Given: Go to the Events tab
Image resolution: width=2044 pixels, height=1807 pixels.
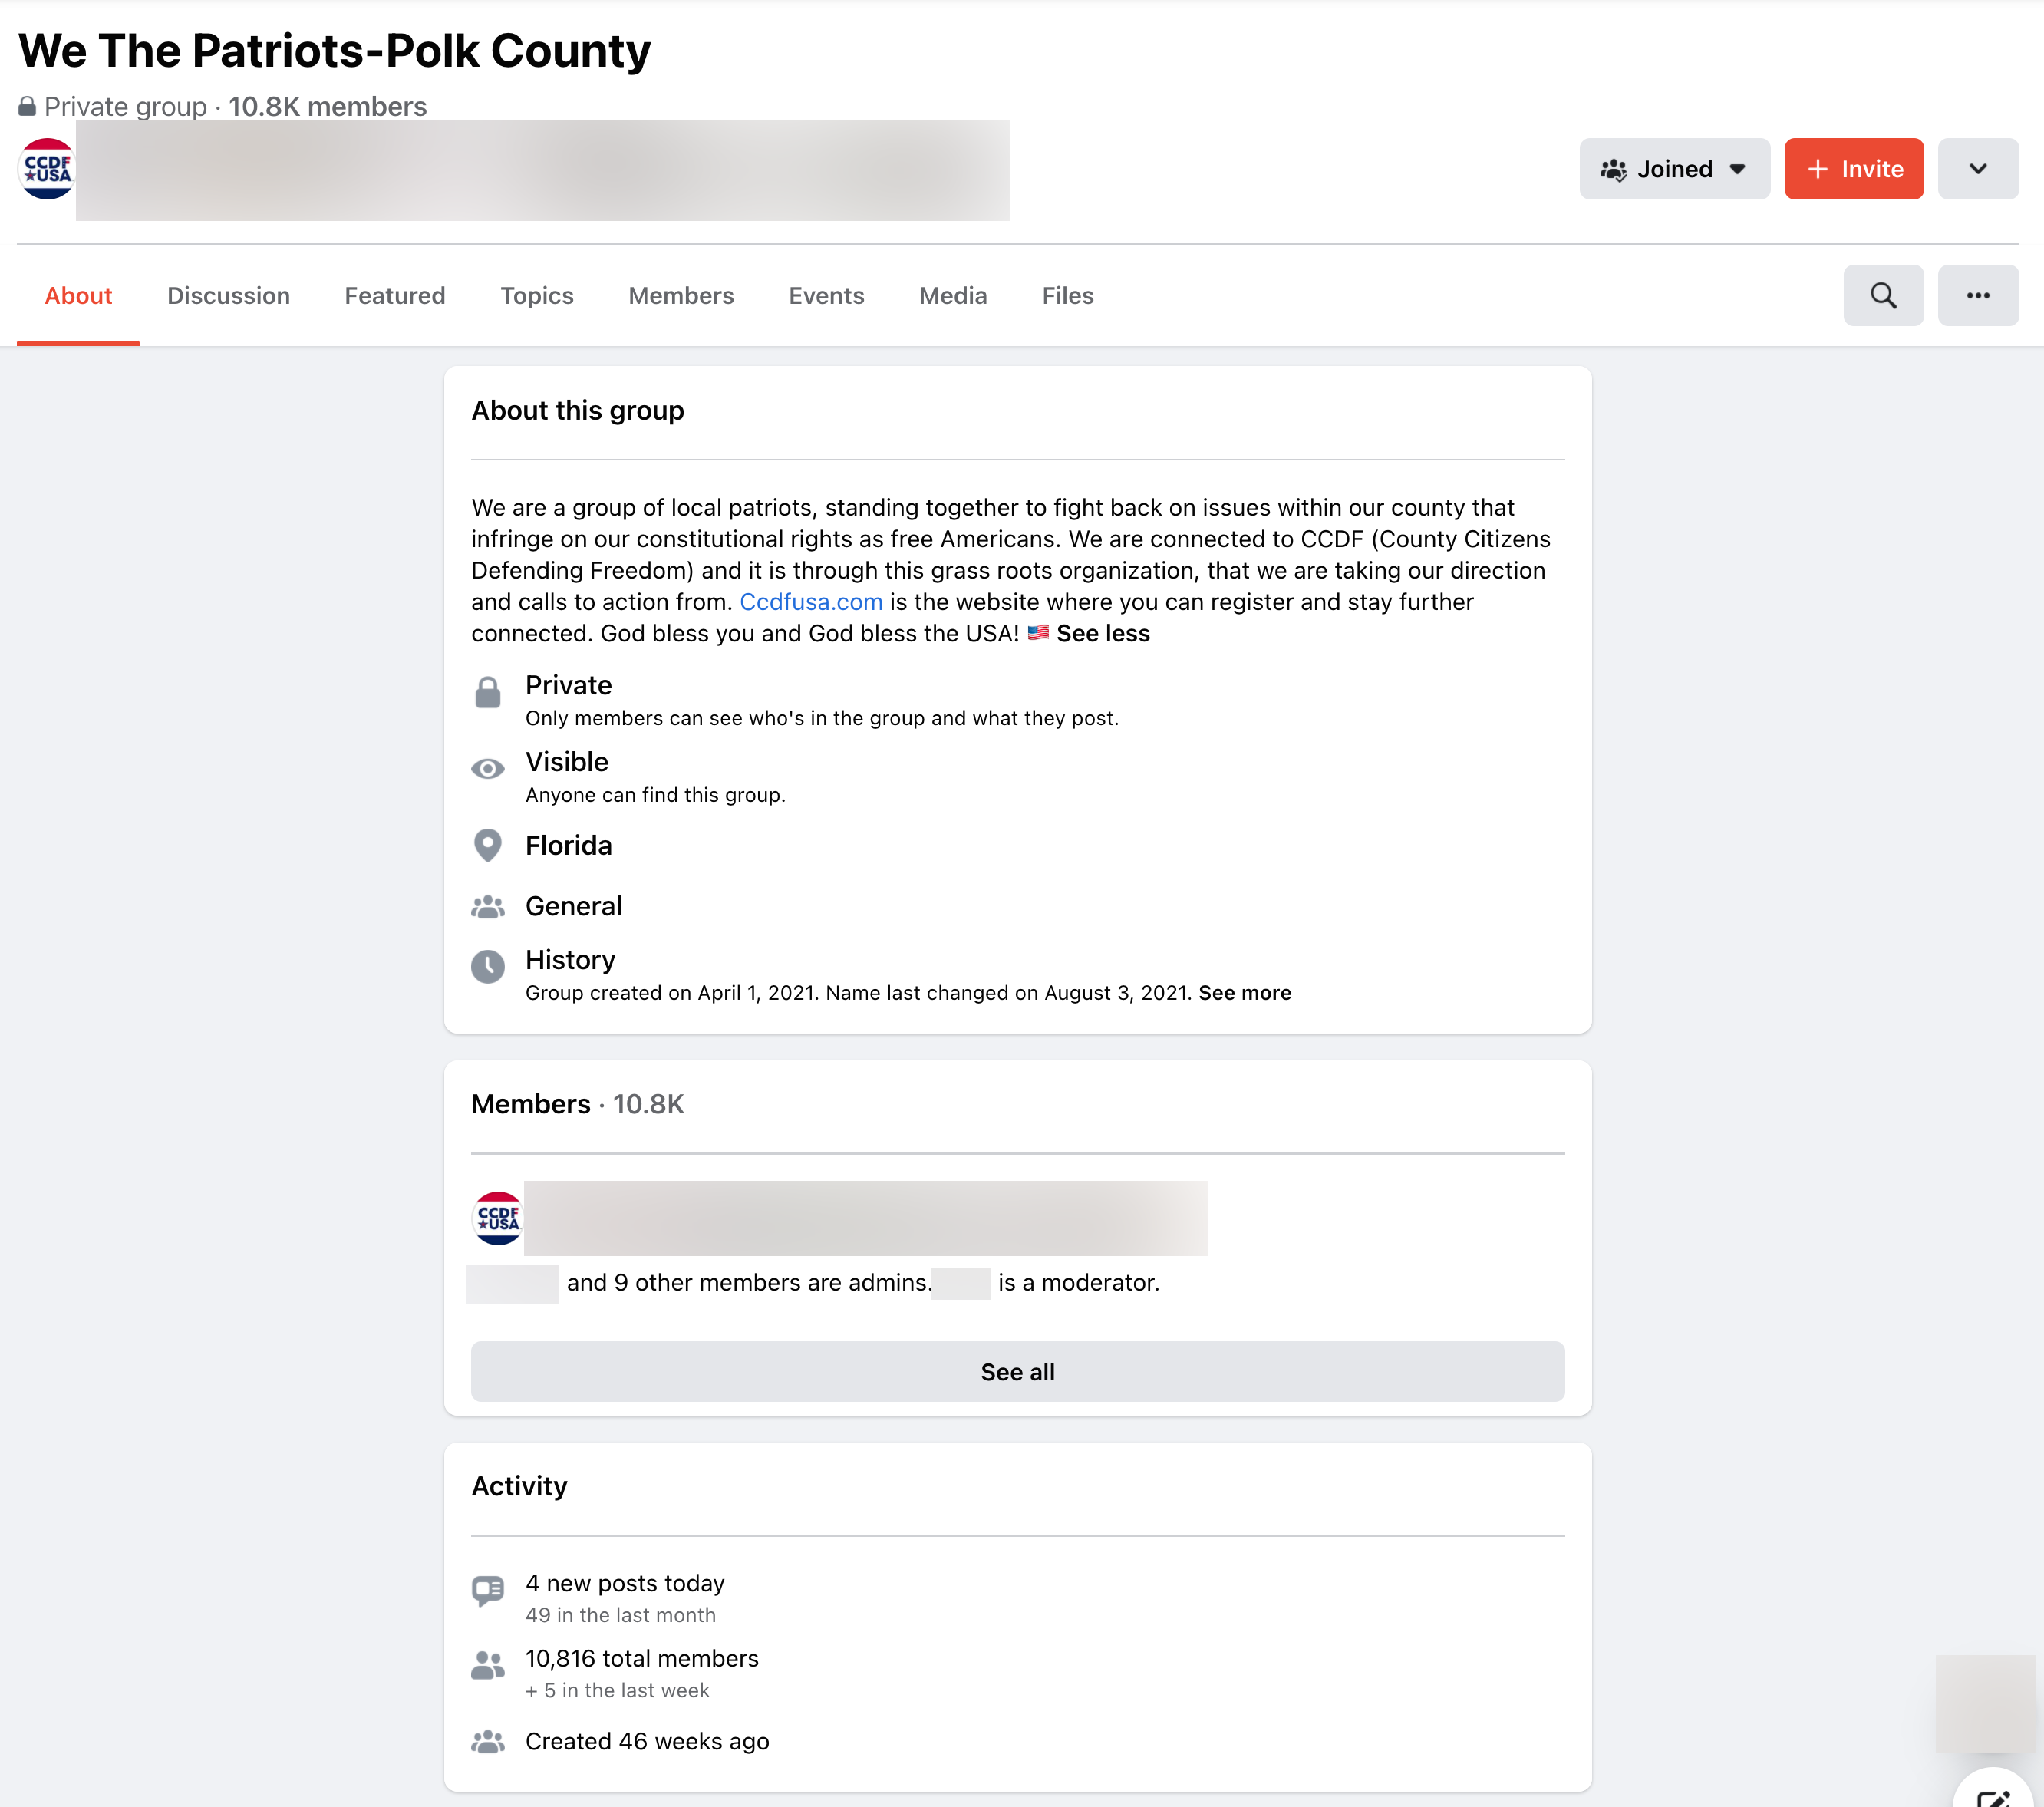Looking at the screenshot, I should coord(826,296).
